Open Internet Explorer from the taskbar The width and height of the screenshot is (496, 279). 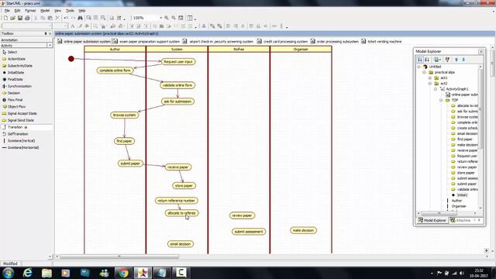point(28,273)
